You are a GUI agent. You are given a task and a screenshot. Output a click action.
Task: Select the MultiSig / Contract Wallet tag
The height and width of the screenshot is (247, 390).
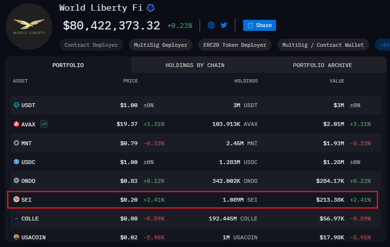(323, 45)
